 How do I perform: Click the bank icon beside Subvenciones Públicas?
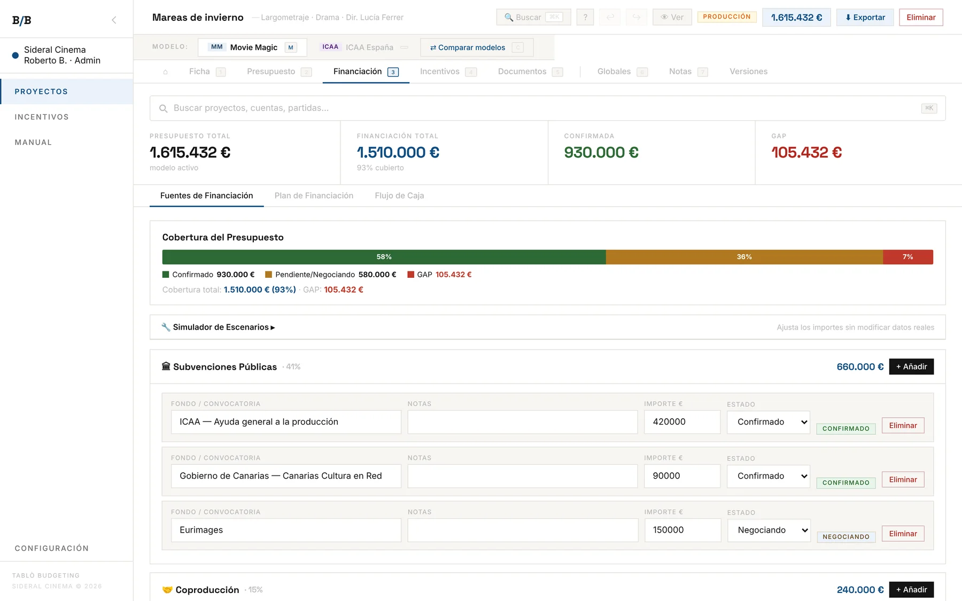coord(166,366)
